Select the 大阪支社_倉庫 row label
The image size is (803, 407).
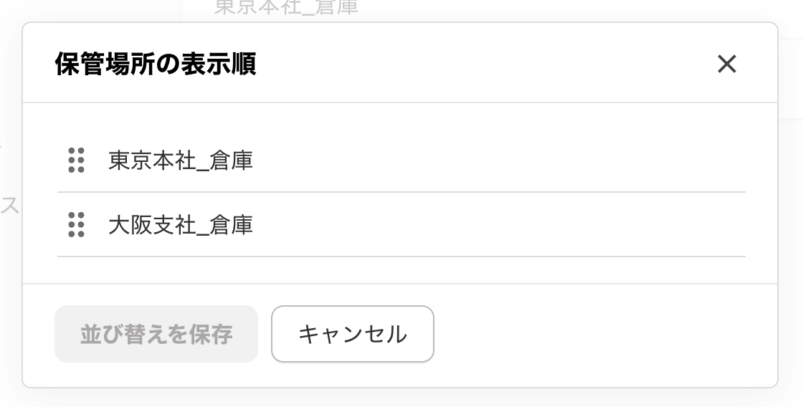(x=181, y=225)
